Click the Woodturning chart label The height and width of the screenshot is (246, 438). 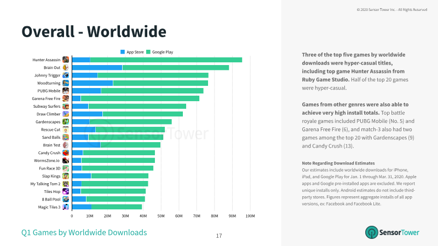(x=49, y=83)
